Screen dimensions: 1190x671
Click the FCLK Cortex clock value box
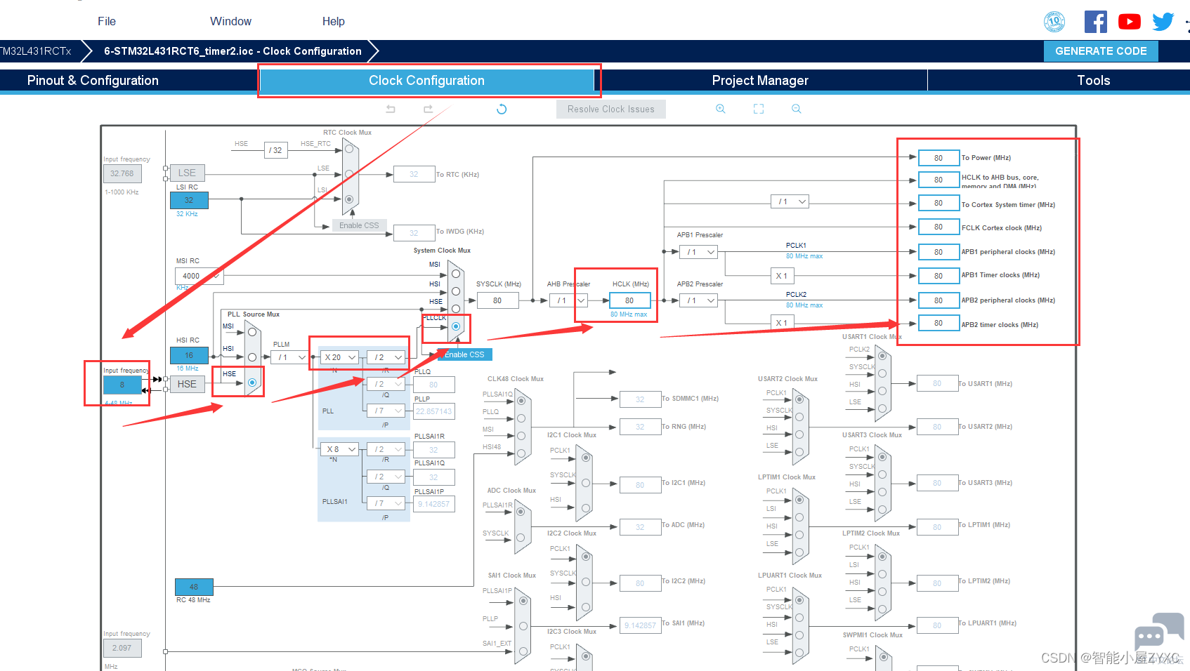coord(939,227)
